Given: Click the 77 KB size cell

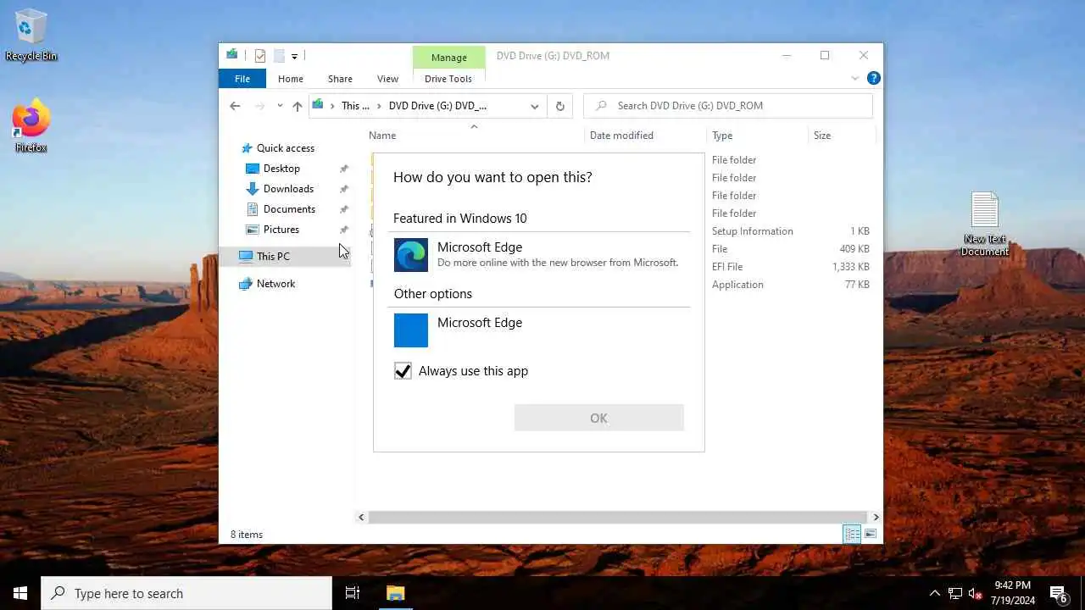Looking at the screenshot, I should [x=857, y=285].
